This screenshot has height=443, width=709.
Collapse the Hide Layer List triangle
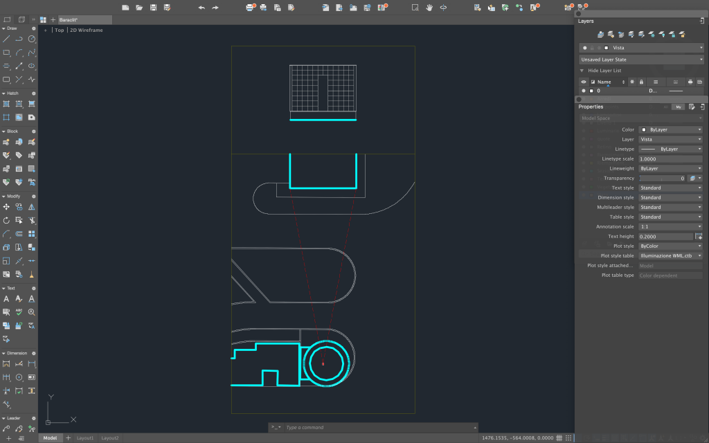tap(582, 71)
